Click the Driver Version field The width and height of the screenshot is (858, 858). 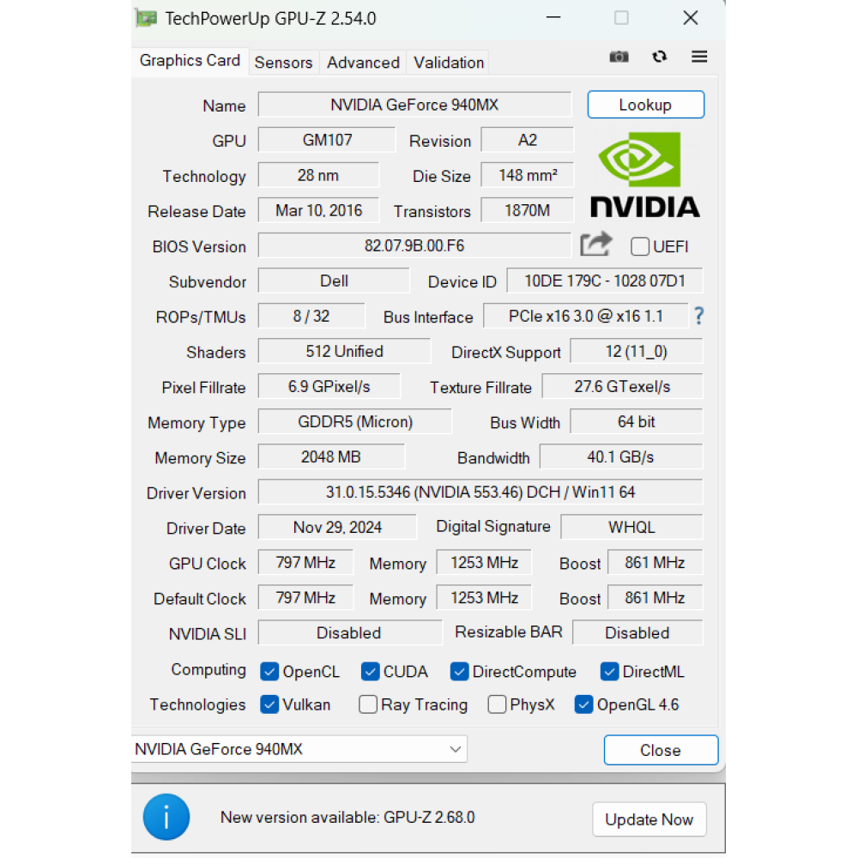(x=480, y=492)
